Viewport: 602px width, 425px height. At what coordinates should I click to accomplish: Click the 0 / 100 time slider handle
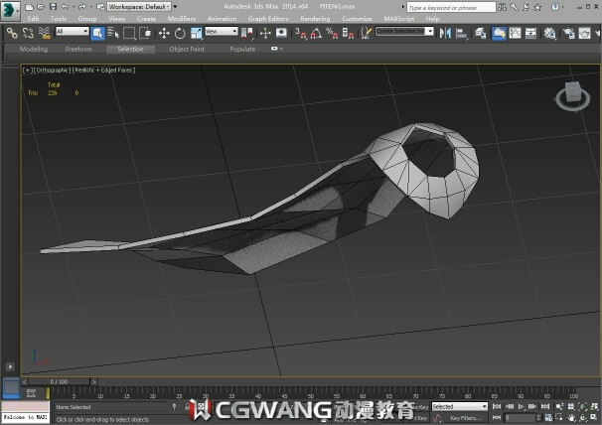pos(59,382)
